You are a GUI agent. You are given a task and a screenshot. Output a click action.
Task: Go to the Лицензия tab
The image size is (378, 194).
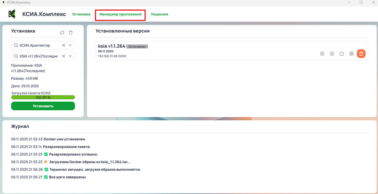[x=159, y=14]
